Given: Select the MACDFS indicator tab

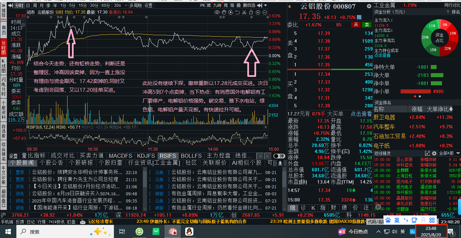Looking at the screenshot, I should [x=120, y=156].
